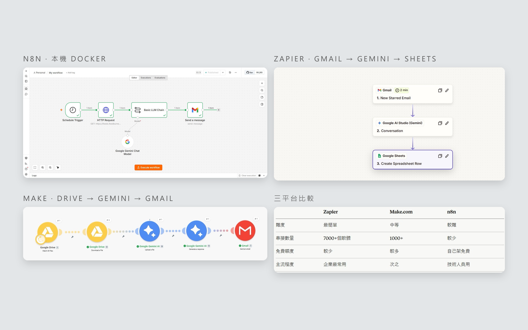Zoom out on the n8n canvas

point(50,168)
